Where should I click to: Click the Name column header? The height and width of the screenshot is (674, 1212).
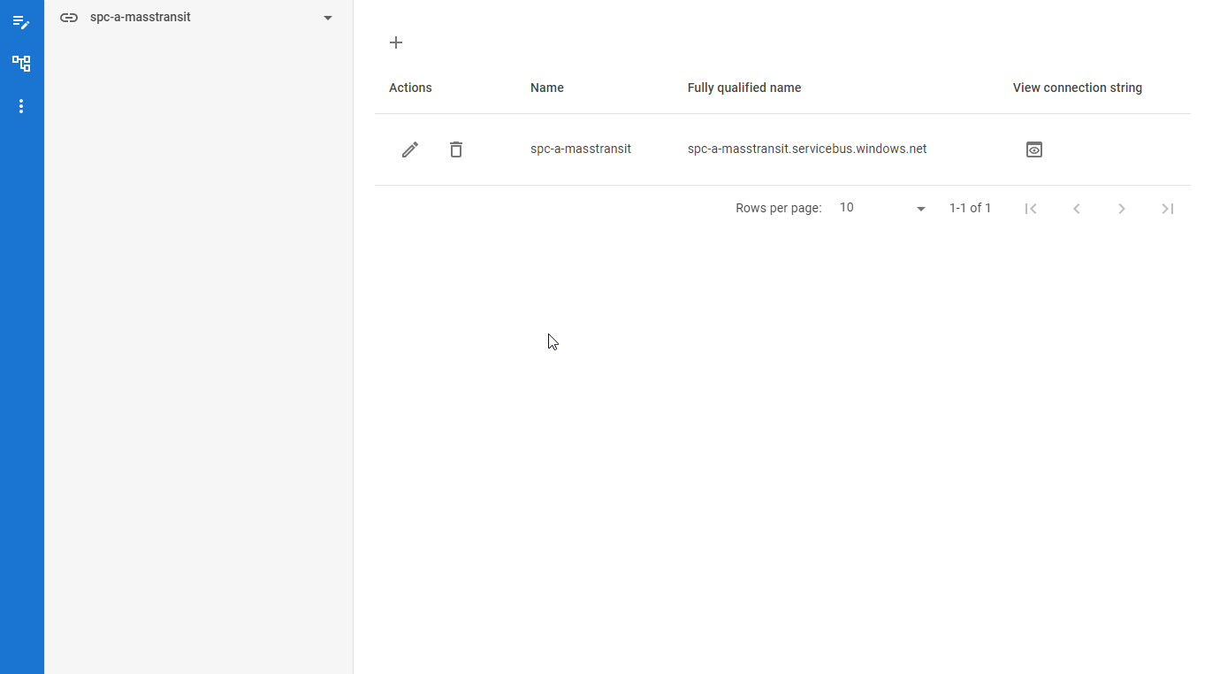(547, 88)
